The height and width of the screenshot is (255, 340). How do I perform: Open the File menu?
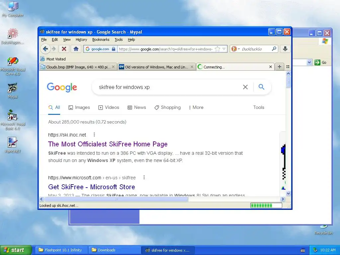coord(44,40)
